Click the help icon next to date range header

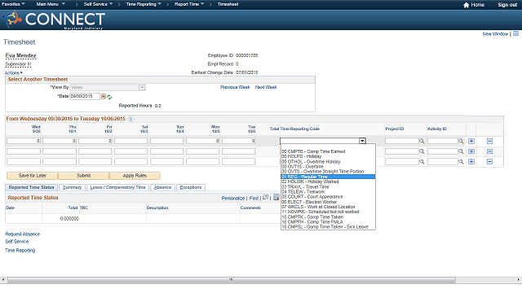coord(130,119)
